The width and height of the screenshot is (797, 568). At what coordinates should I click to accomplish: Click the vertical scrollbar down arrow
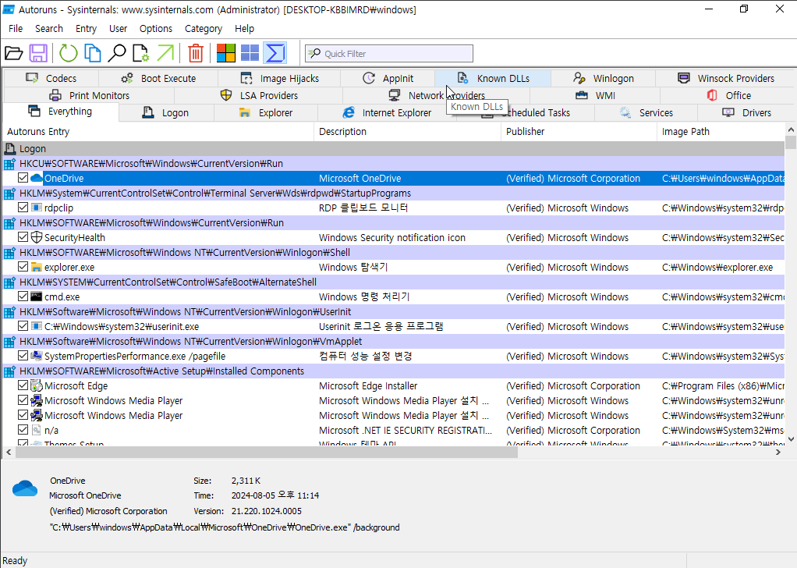tap(791, 438)
